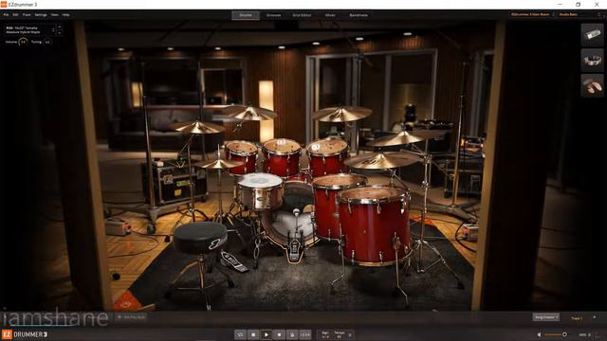Open the kick drum instrument selector dropdown

(29, 30)
